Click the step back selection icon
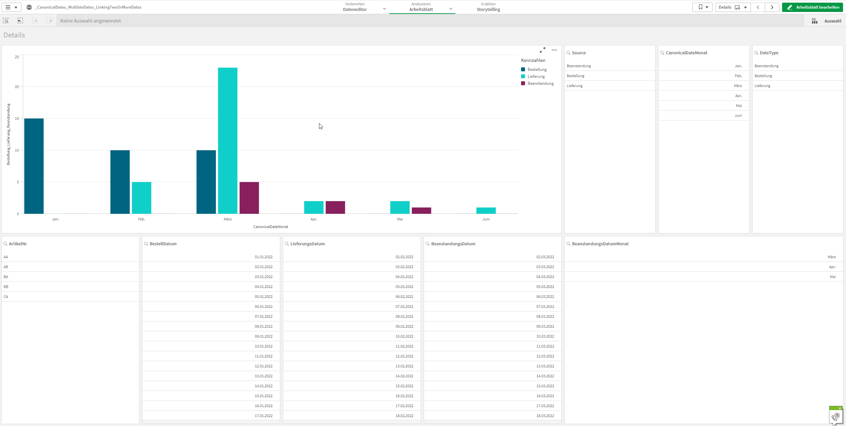 [20, 21]
